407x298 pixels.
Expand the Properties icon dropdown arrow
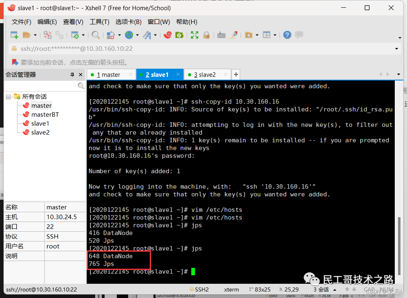point(83,35)
